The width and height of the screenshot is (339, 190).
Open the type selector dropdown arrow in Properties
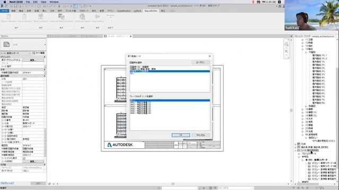(x=45, y=44)
